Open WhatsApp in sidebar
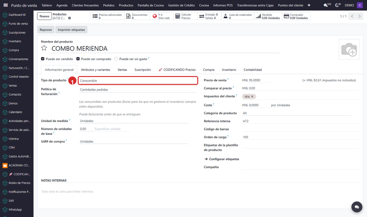Viewport: 367px width, 217px height. point(15,210)
